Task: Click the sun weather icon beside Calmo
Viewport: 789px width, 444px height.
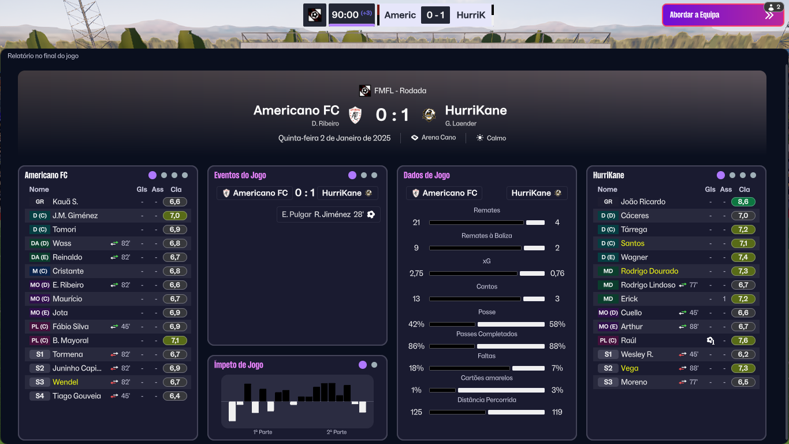Action: pos(480,138)
